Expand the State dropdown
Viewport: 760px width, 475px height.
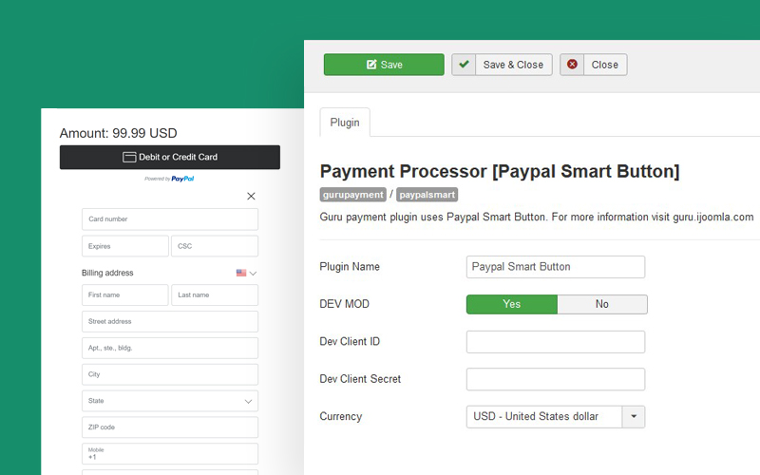[248, 401]
